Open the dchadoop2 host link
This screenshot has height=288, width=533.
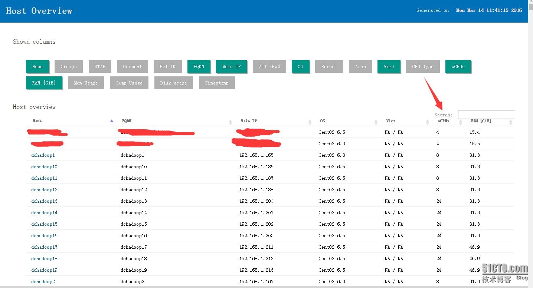(x=43, y=281)
